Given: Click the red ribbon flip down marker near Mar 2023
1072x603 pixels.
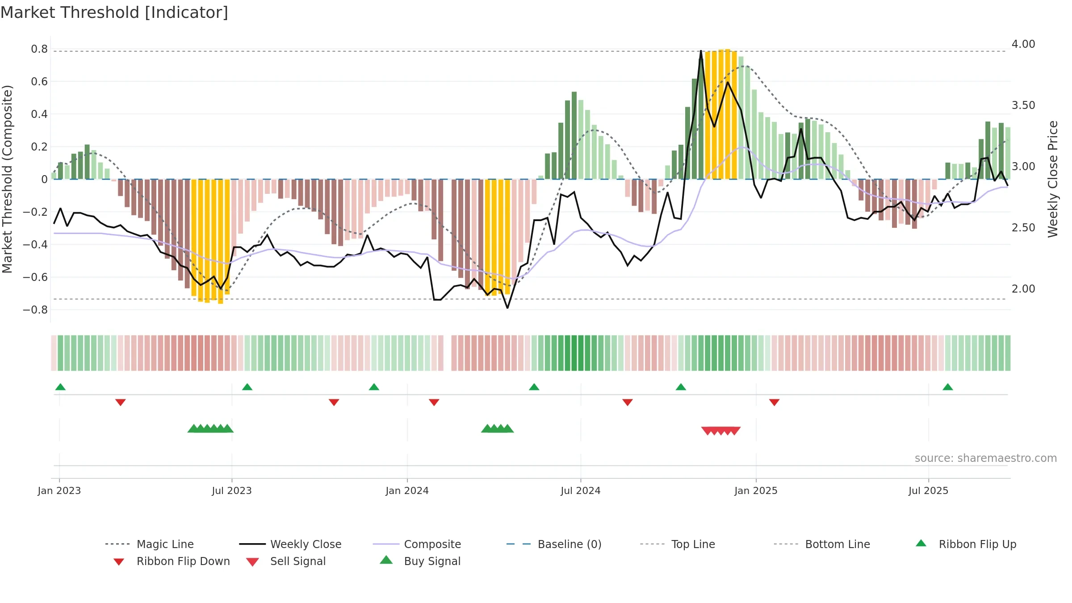Looking at the screenshot, I should tap(120, 402).
